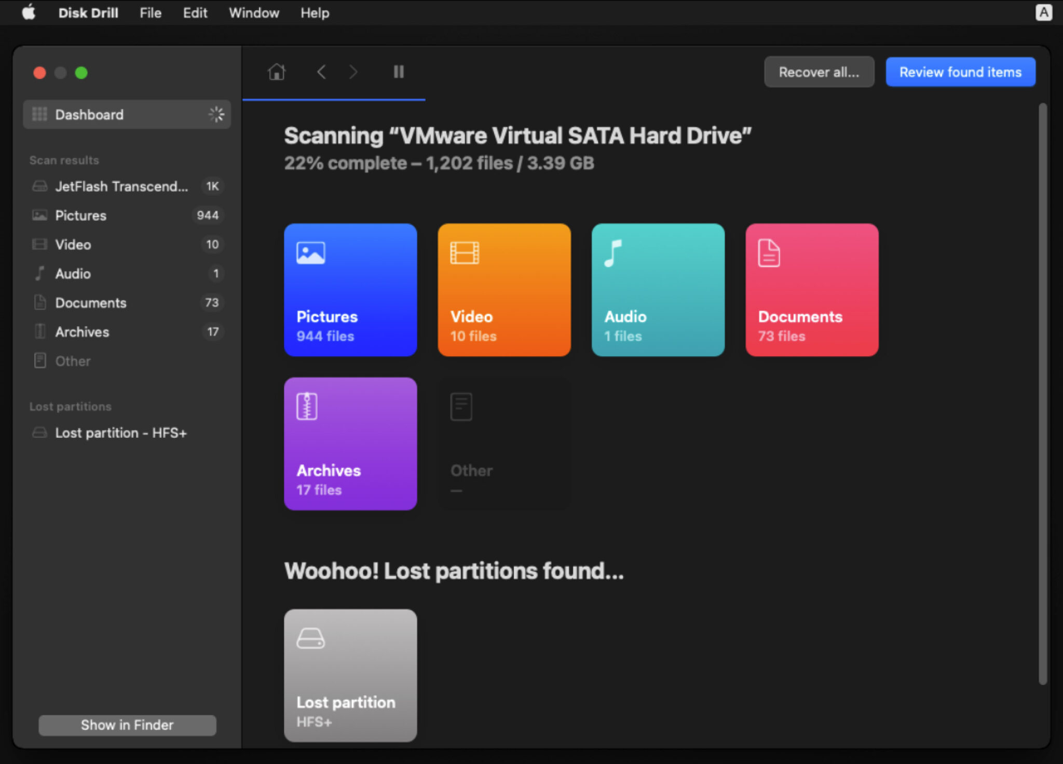Open the Documents category tile
This screenshot has height=764, width=1063.
811,290
